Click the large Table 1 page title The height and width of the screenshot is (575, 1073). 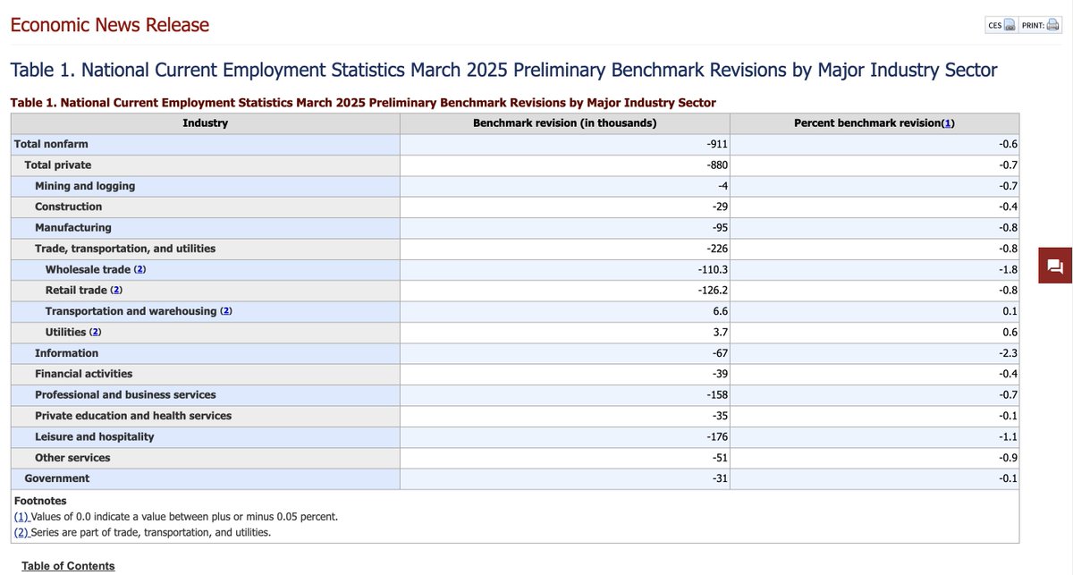pos(503,70)
